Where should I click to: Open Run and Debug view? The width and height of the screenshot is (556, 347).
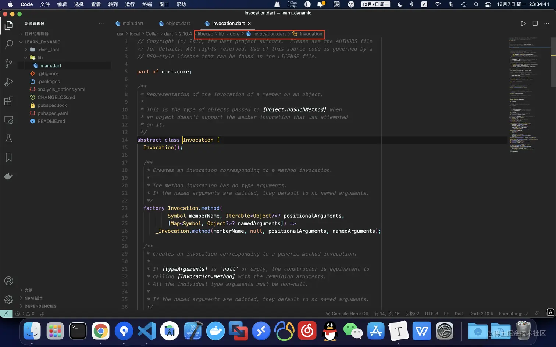(8, 82)
